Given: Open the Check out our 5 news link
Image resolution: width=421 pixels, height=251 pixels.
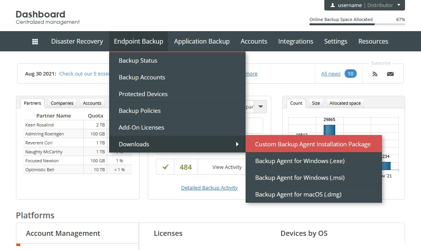Looking at the screenshot, I should pos(84,74).
